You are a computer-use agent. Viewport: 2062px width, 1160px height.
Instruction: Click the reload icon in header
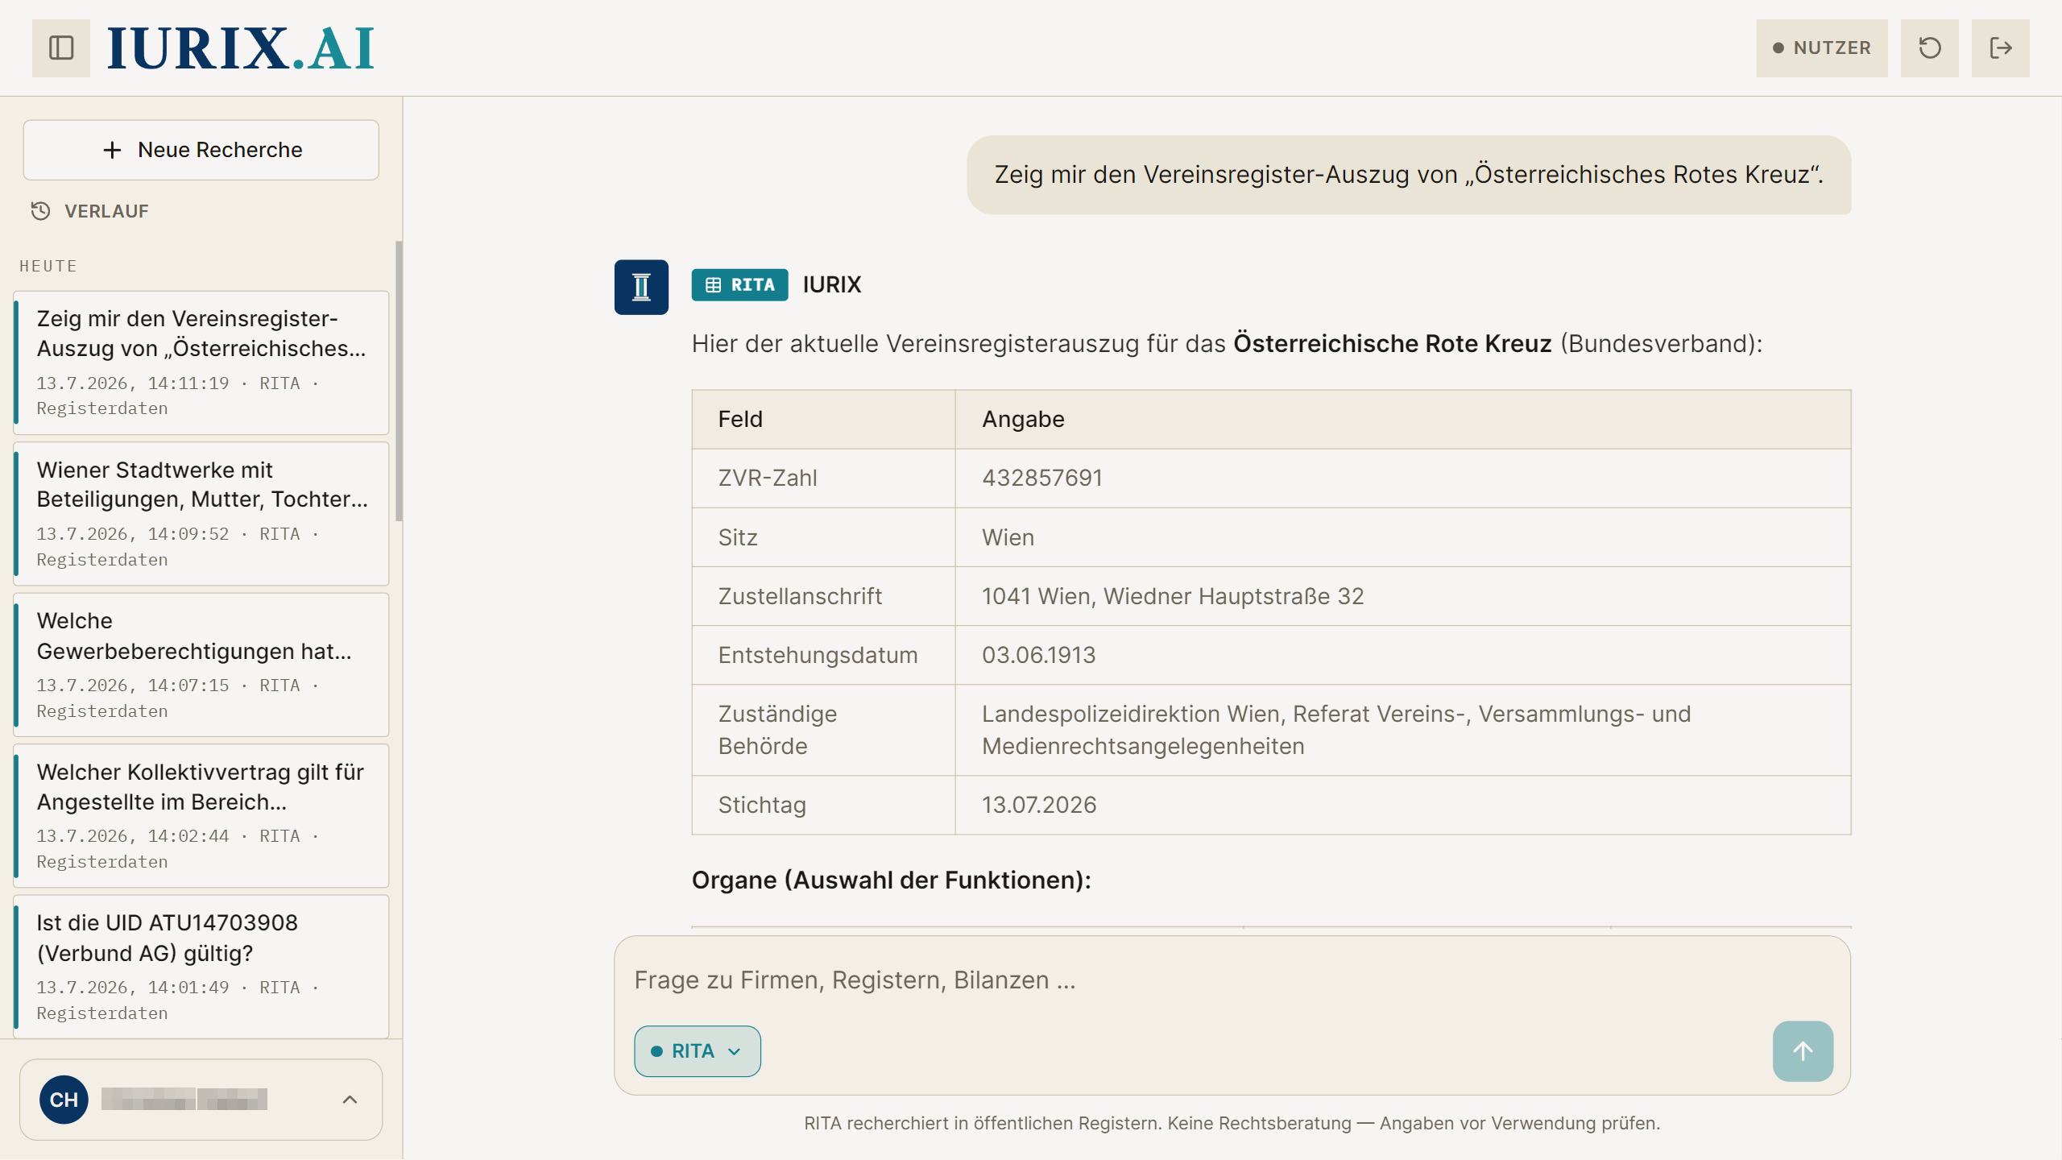pyautogui.click(x=1929, y=48)
